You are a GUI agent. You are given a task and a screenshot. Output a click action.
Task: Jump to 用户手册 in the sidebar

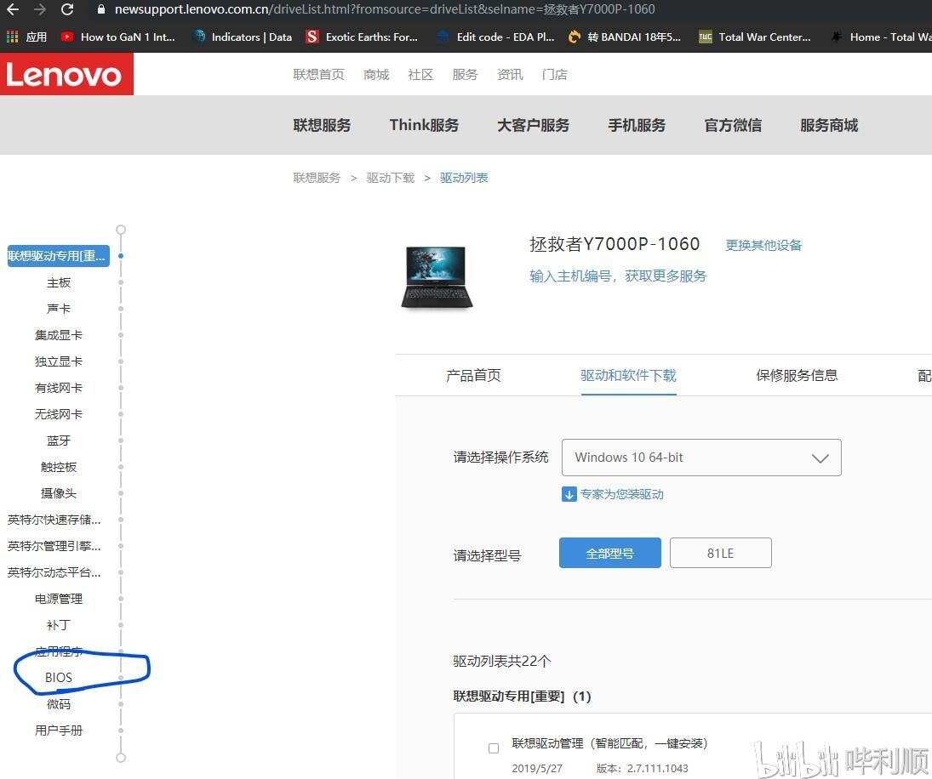coord(59,731)
